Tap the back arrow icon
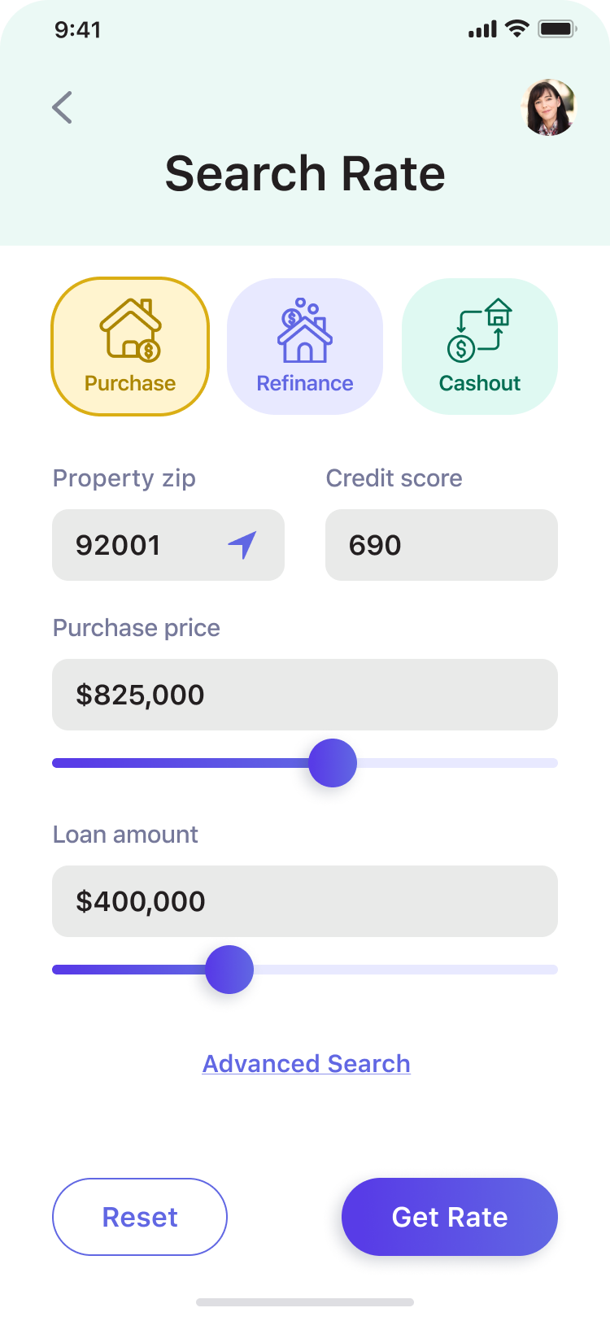The image size is (610, 1321). point(63,107)
